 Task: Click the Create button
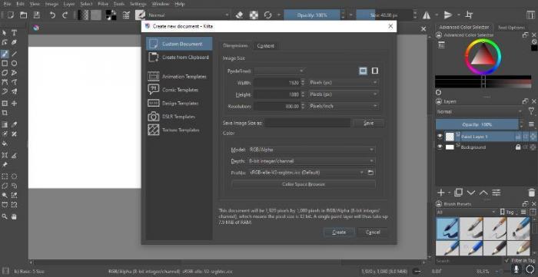(x=339, y=232)
